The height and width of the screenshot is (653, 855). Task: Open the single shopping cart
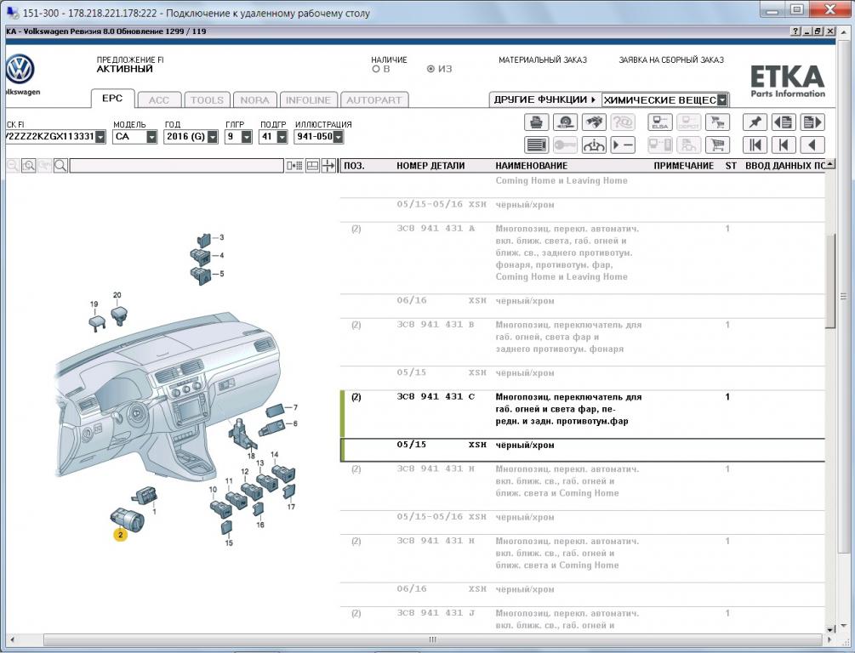(x=717, y=145)
